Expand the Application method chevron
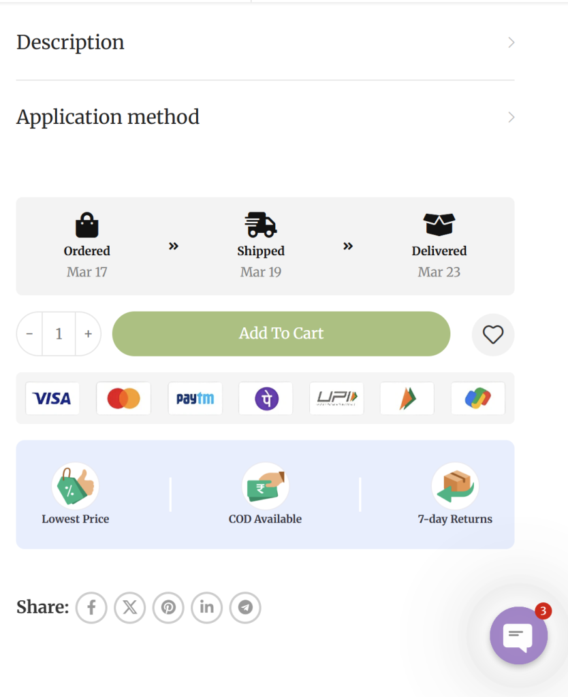 pos(511,117)
